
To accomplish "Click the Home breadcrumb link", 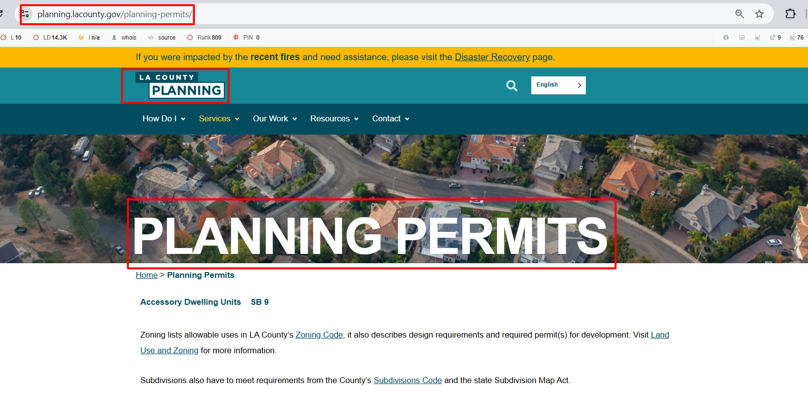I will point(147,275).
